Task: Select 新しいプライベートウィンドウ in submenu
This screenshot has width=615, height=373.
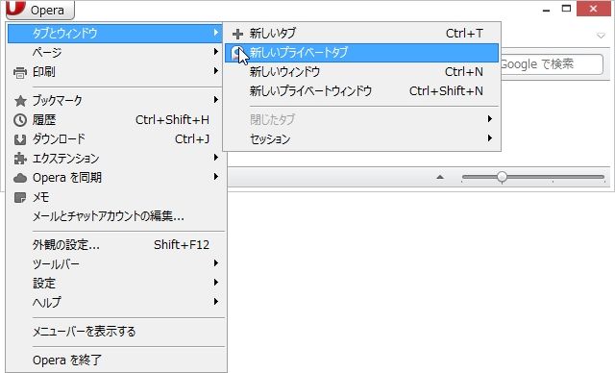Action: (x=361, y=91)
